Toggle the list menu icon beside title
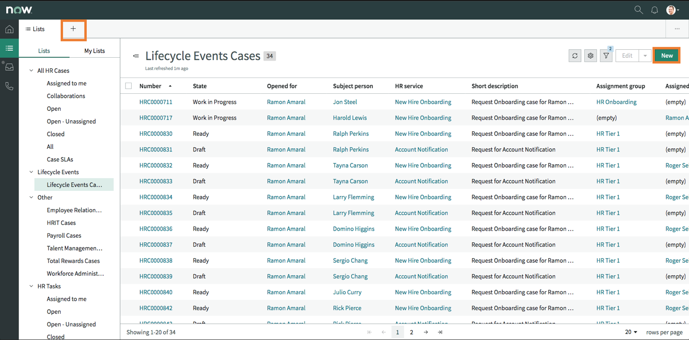Screen dimensions: 689x340 pos(136,56)
